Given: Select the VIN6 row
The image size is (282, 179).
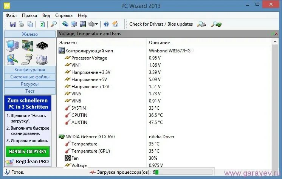Looking at the screenshot, I should [x=164, y=101].
